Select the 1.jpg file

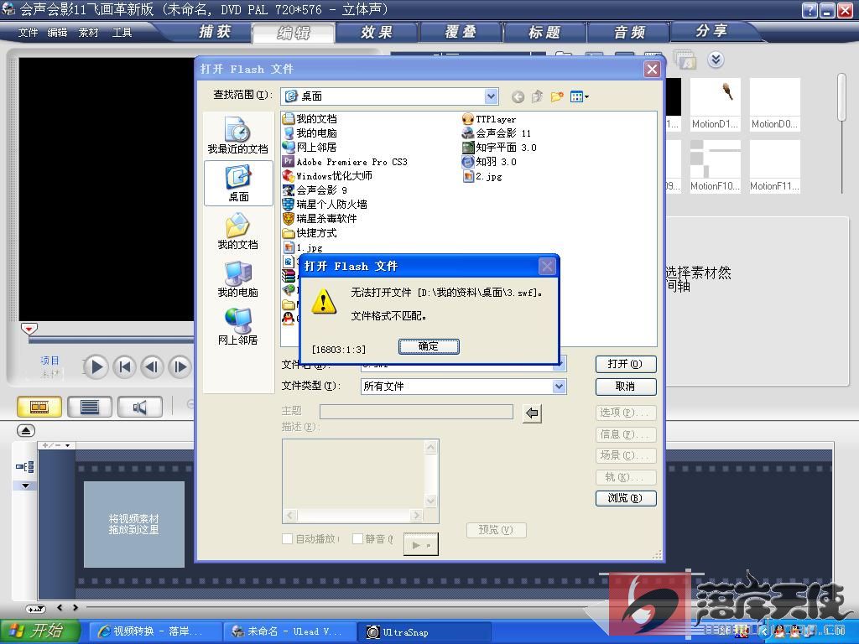coord(303,247)
